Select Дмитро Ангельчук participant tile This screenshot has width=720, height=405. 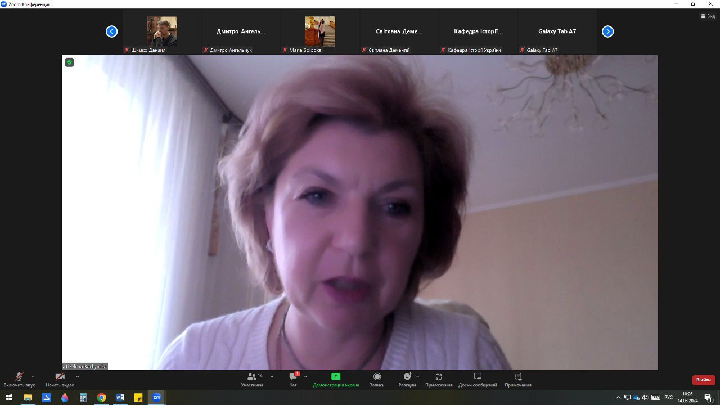click(241, 31)
